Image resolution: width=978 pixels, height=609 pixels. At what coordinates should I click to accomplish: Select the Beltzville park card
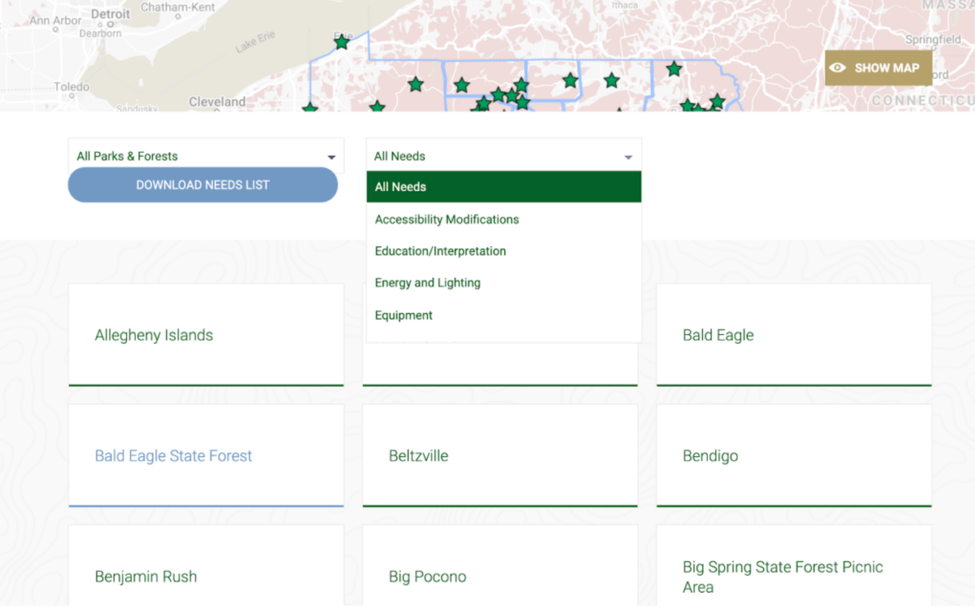pyautogui.click(x=500, y=455)
